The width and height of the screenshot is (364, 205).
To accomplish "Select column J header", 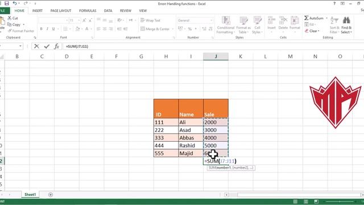I will (216, 56).
